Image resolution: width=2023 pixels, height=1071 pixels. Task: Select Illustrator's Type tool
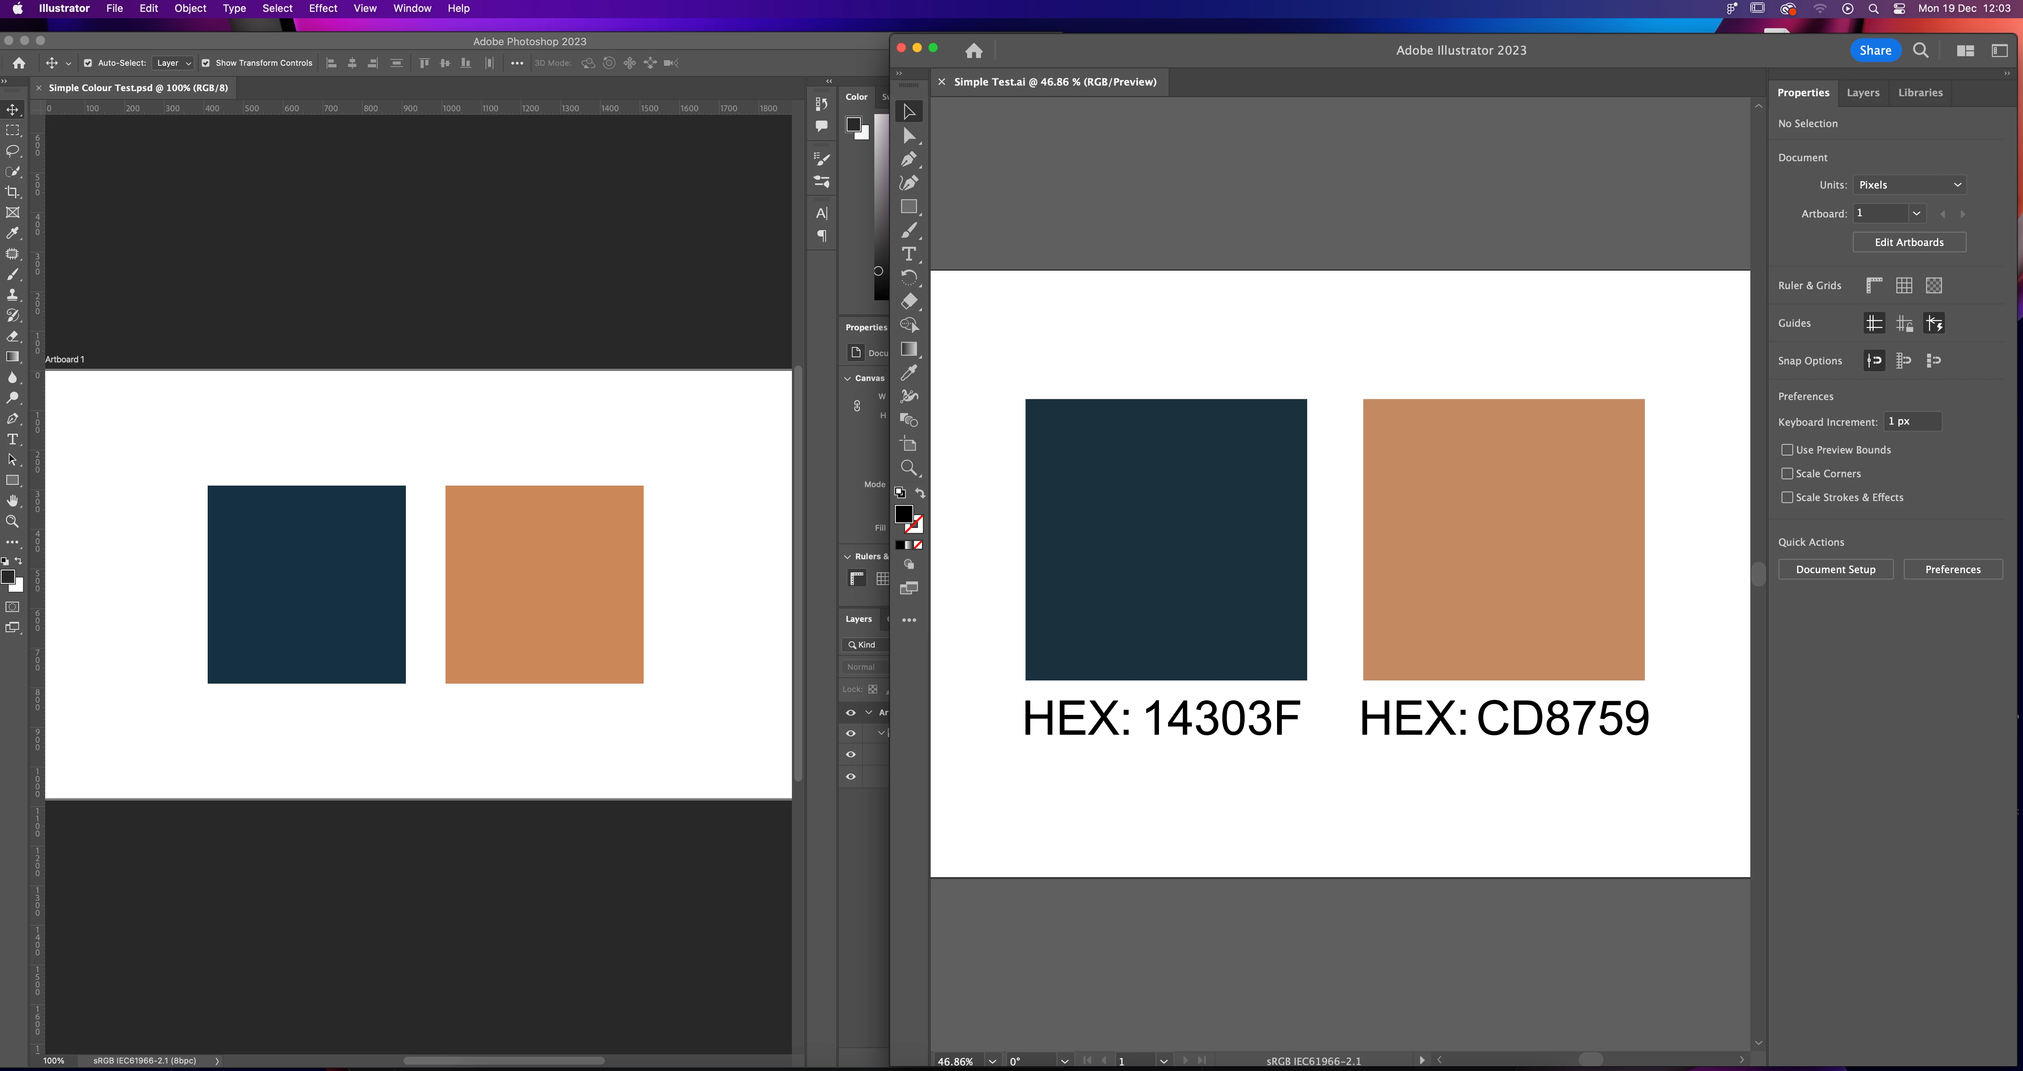[908, 254]
